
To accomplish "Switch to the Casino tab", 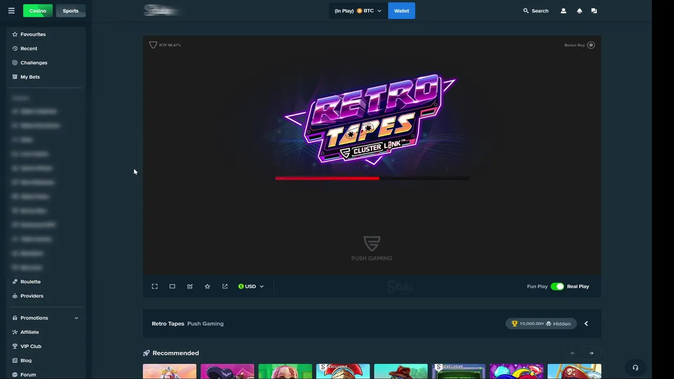I will pos(38,11).
